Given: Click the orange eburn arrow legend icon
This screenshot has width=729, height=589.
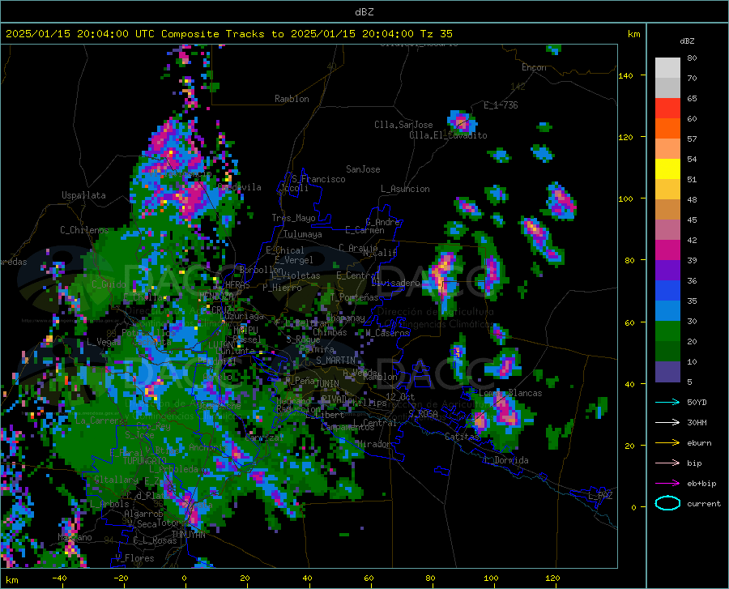Looking at the screenshot, I should [667, 443].
